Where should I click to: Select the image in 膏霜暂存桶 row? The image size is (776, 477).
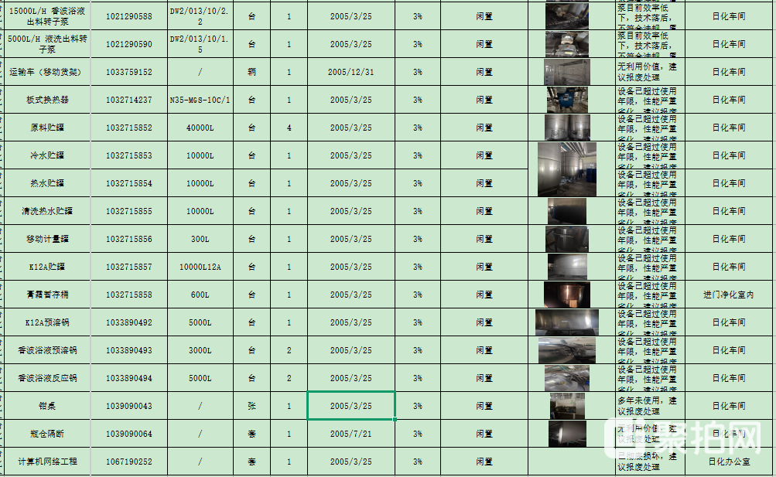click(x=566, y=295)
